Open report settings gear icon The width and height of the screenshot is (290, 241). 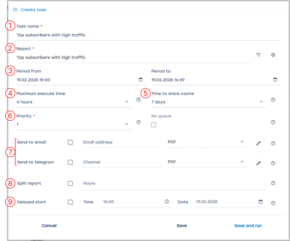coord(273,55)
